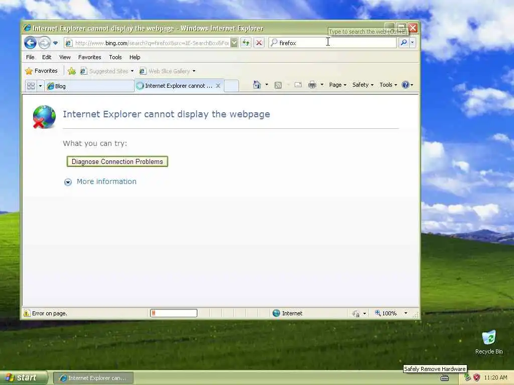Screen dimensions: 514x385
Task: Open Suggested Sites link
Action: (x=104, y=71)
